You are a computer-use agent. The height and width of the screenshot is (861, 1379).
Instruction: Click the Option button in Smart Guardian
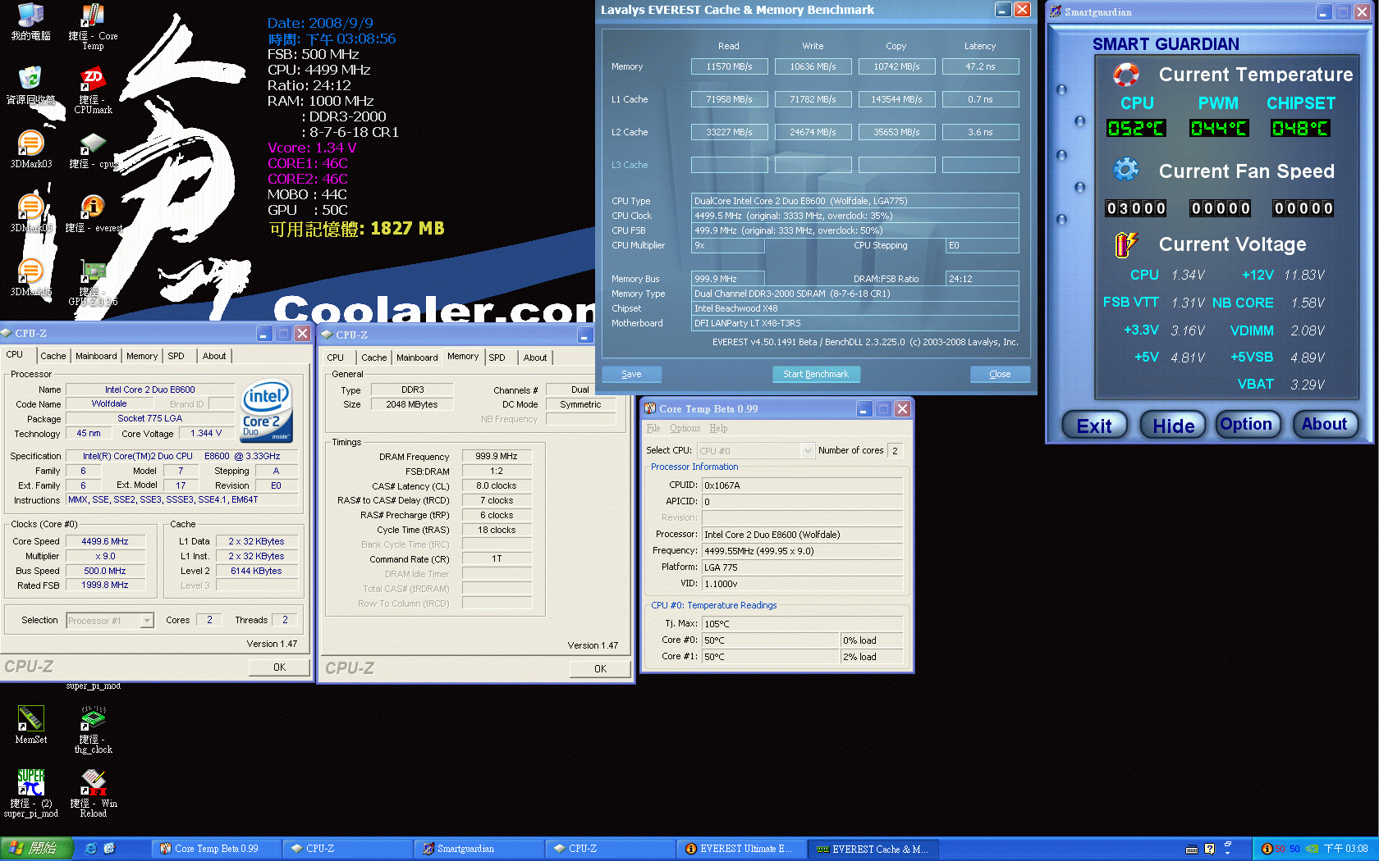[1246, 424]
